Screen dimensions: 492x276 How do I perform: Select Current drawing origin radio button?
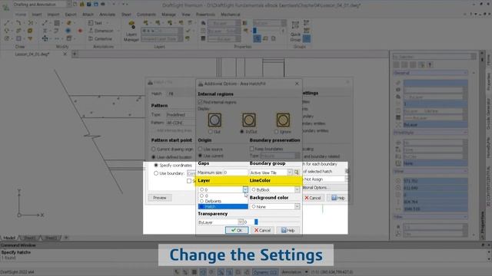pos(154,149)
